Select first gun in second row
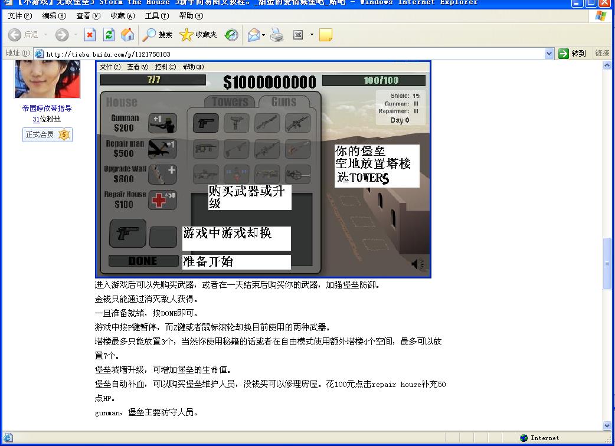 point(206,149)
